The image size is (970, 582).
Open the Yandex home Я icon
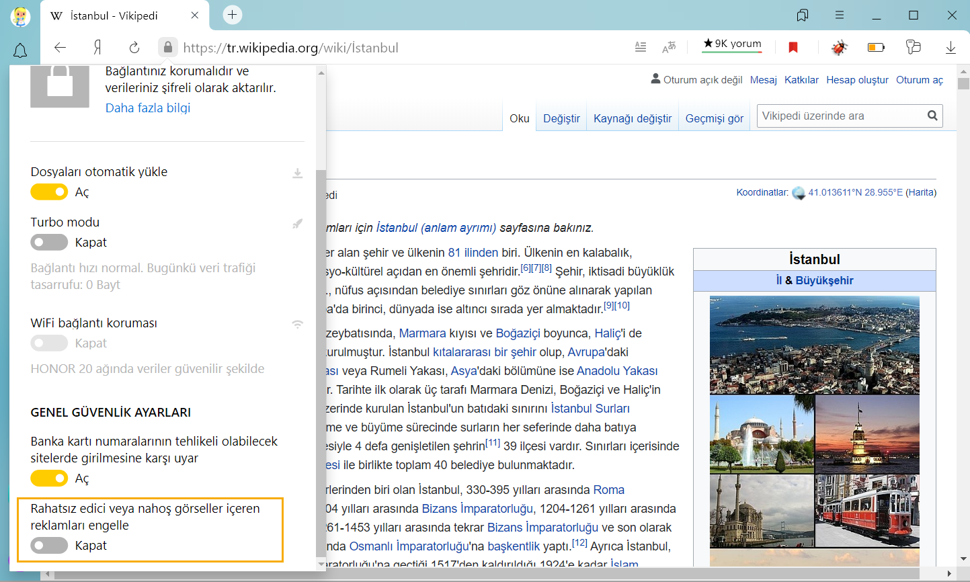tap(97, 47)
